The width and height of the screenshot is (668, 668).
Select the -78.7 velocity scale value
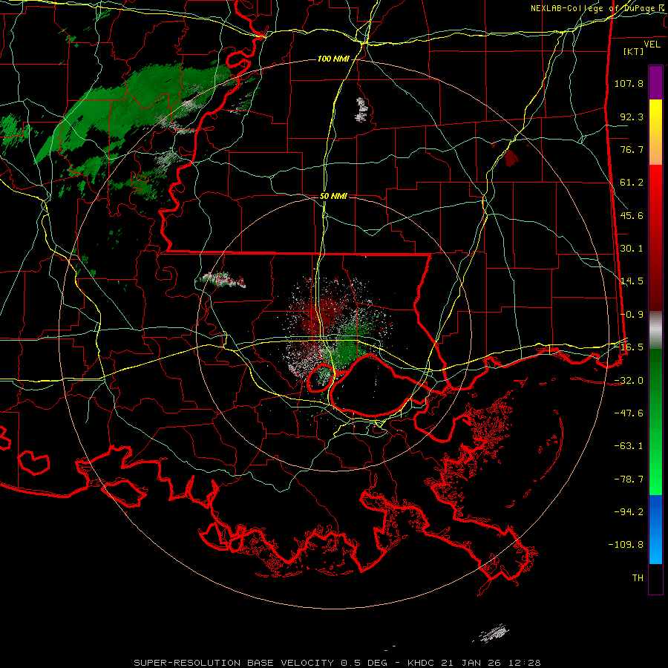coord(629,479)
